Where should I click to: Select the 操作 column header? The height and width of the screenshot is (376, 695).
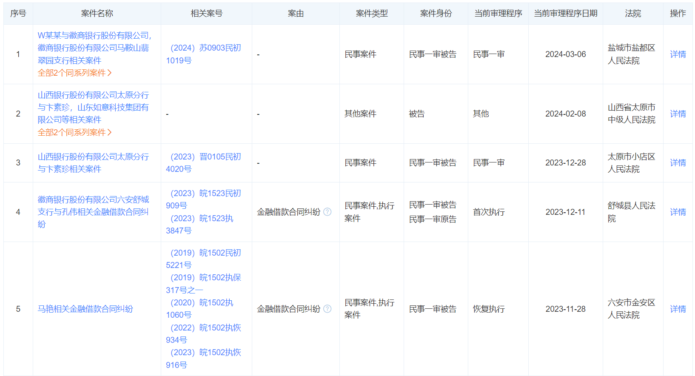pos(678,14)
